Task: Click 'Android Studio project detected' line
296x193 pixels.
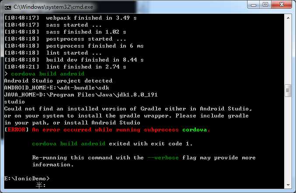Action: click(58, 81)
